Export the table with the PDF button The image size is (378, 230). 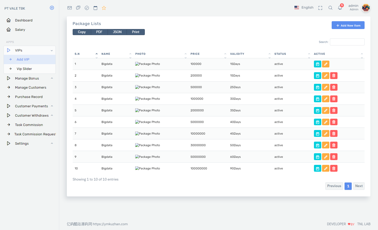(99, 32)
